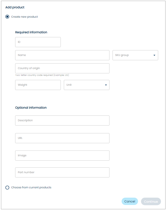Select the Choose from current products radio button
166x210 pixels.
pyautogui.click(x=7, y=188)
